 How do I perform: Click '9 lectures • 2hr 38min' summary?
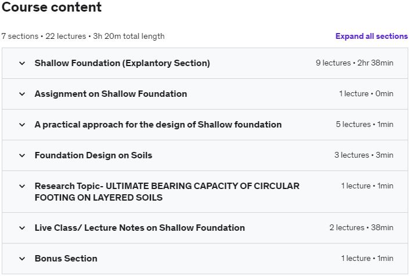(354, 63)
